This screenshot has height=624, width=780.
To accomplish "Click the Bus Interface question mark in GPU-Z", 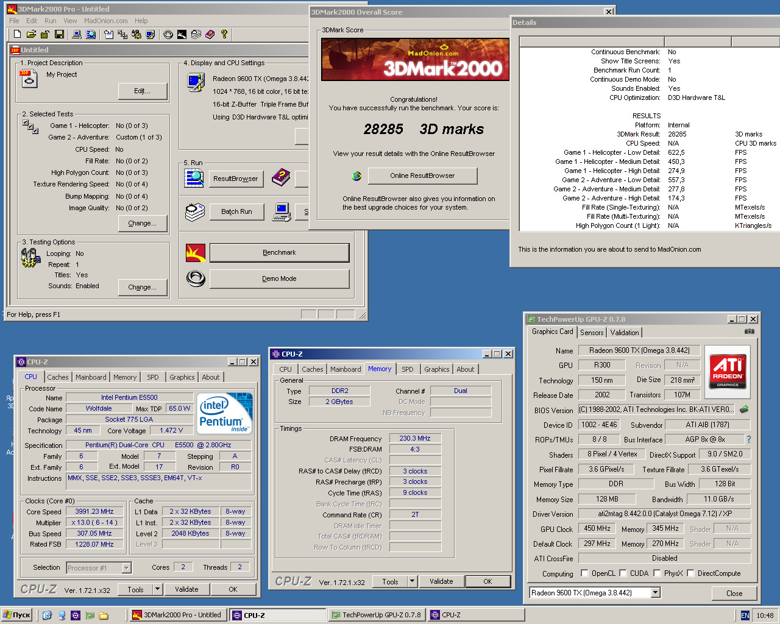I will pos(749,439).
